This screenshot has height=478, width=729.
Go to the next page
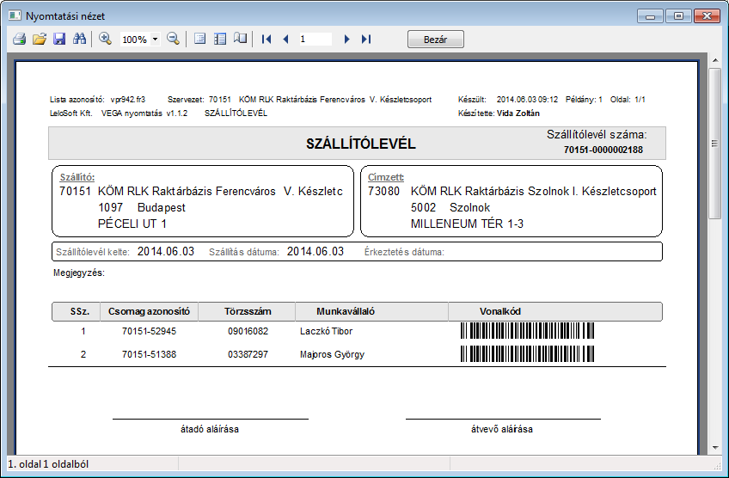346,40
